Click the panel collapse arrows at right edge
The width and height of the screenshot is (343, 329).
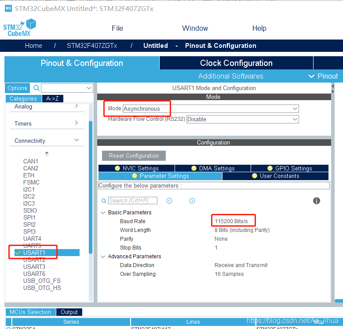(x=333, y=89)
